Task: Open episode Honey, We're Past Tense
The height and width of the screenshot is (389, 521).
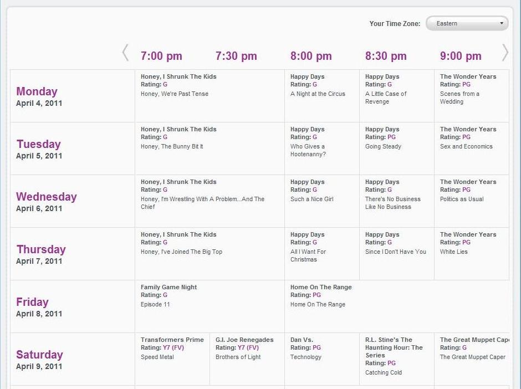Action: coord(175,94)
